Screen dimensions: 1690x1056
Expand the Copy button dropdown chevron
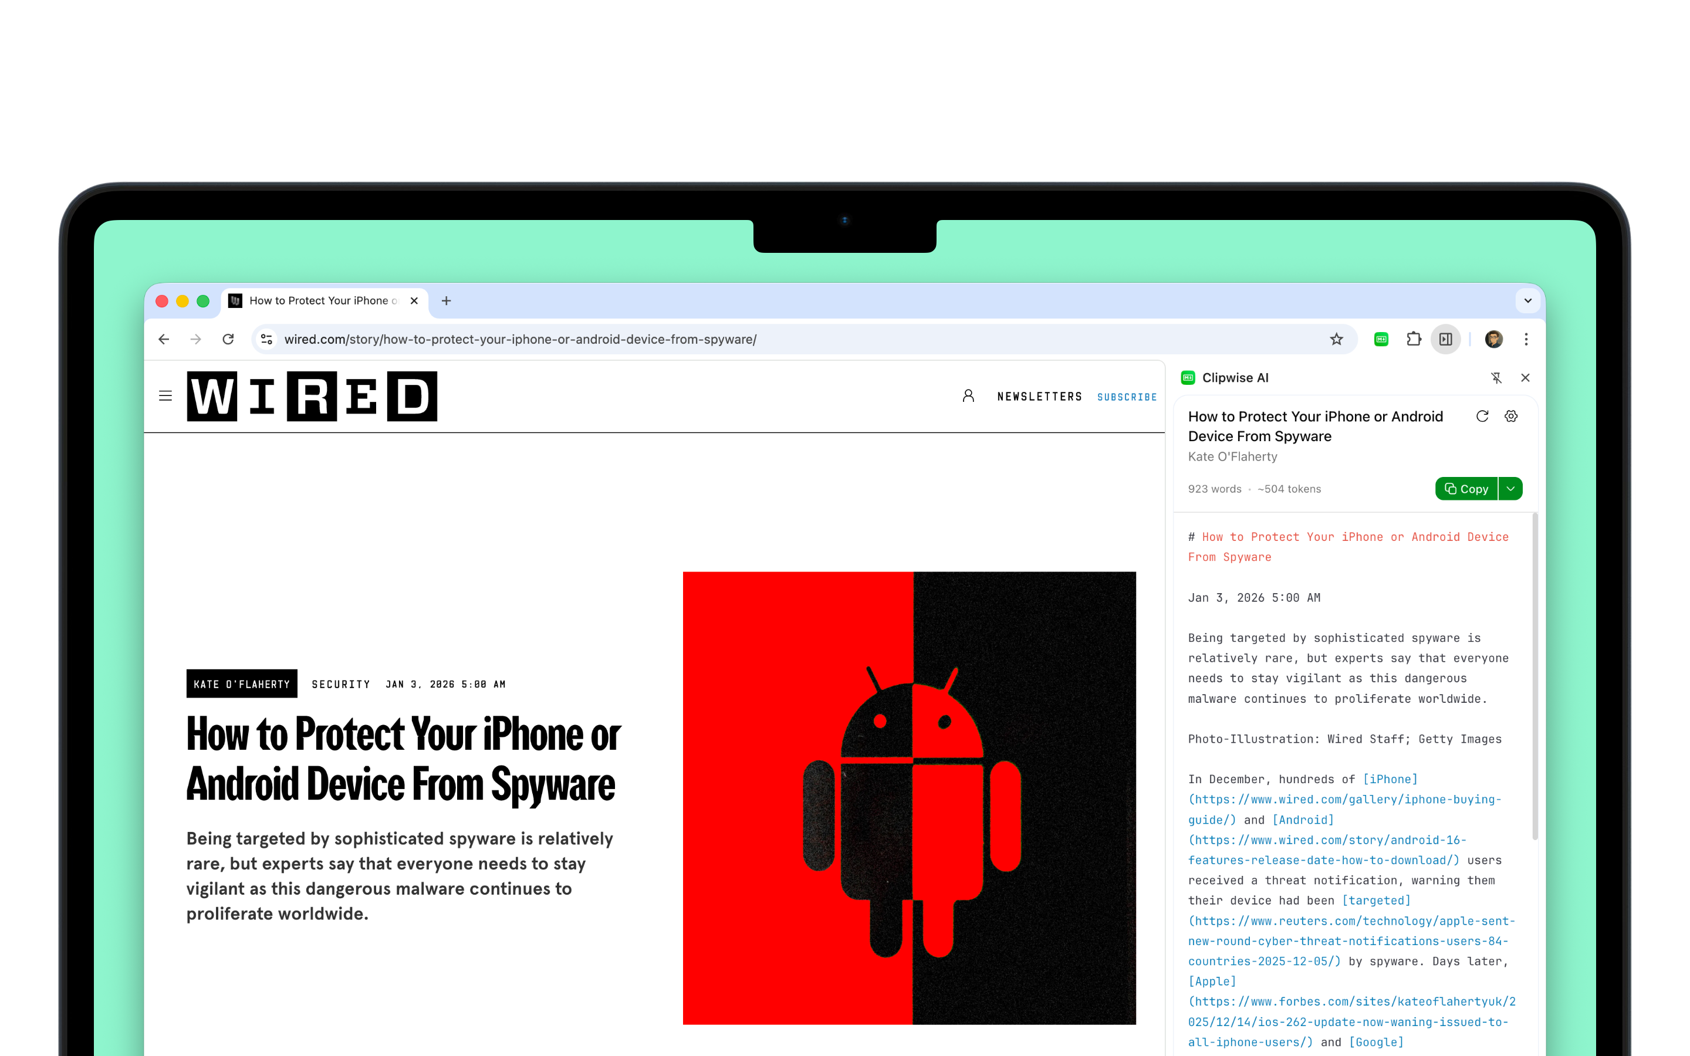click(1510, 488)
